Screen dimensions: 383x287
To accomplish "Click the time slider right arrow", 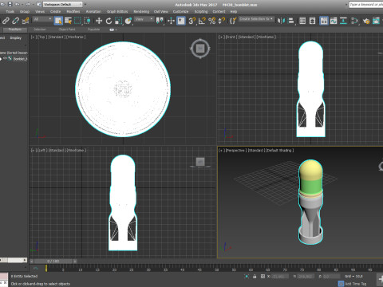I will (x=75, y=261).
